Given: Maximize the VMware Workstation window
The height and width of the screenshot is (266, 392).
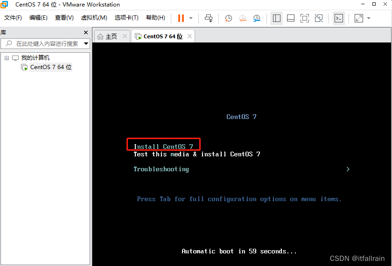Looking at the screenshot, I should click(374, 4).
